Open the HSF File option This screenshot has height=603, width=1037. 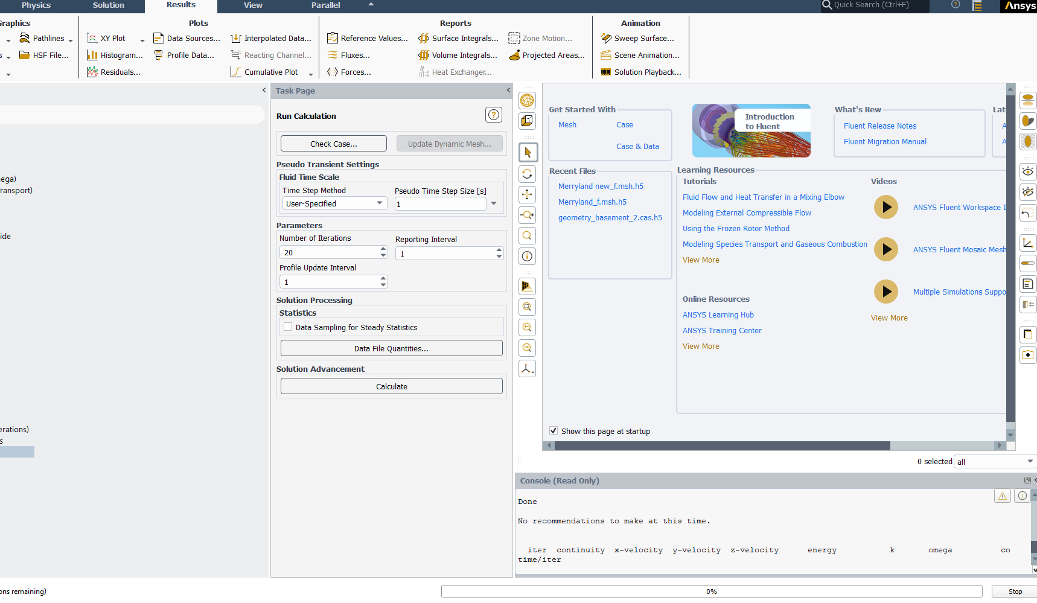click(x=44, y=55)
